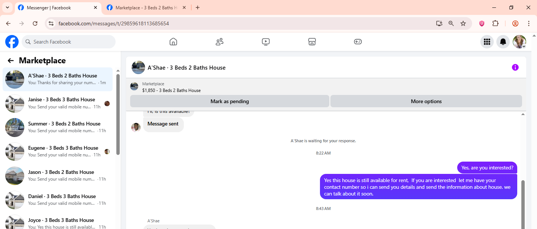537x229 pixels.
Task: Open the Marketplace storefront icon
Action: point(312,42)
